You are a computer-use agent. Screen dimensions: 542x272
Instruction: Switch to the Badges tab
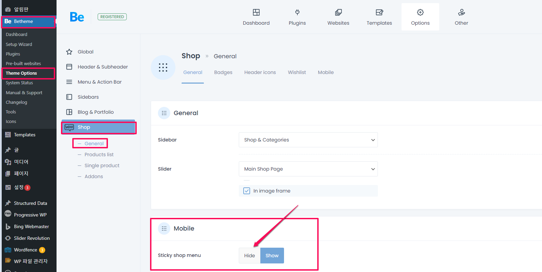pos(223,72)
